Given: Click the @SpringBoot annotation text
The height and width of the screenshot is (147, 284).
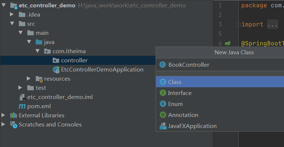Looking at the screenshot, I should coord(263,43).
